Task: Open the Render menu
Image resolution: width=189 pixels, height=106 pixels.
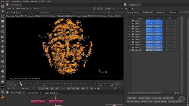Action: [34, 1]
